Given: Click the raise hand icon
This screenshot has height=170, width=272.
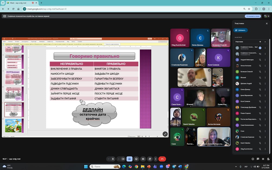Looking at the screenshot, I should coord(150,159).
